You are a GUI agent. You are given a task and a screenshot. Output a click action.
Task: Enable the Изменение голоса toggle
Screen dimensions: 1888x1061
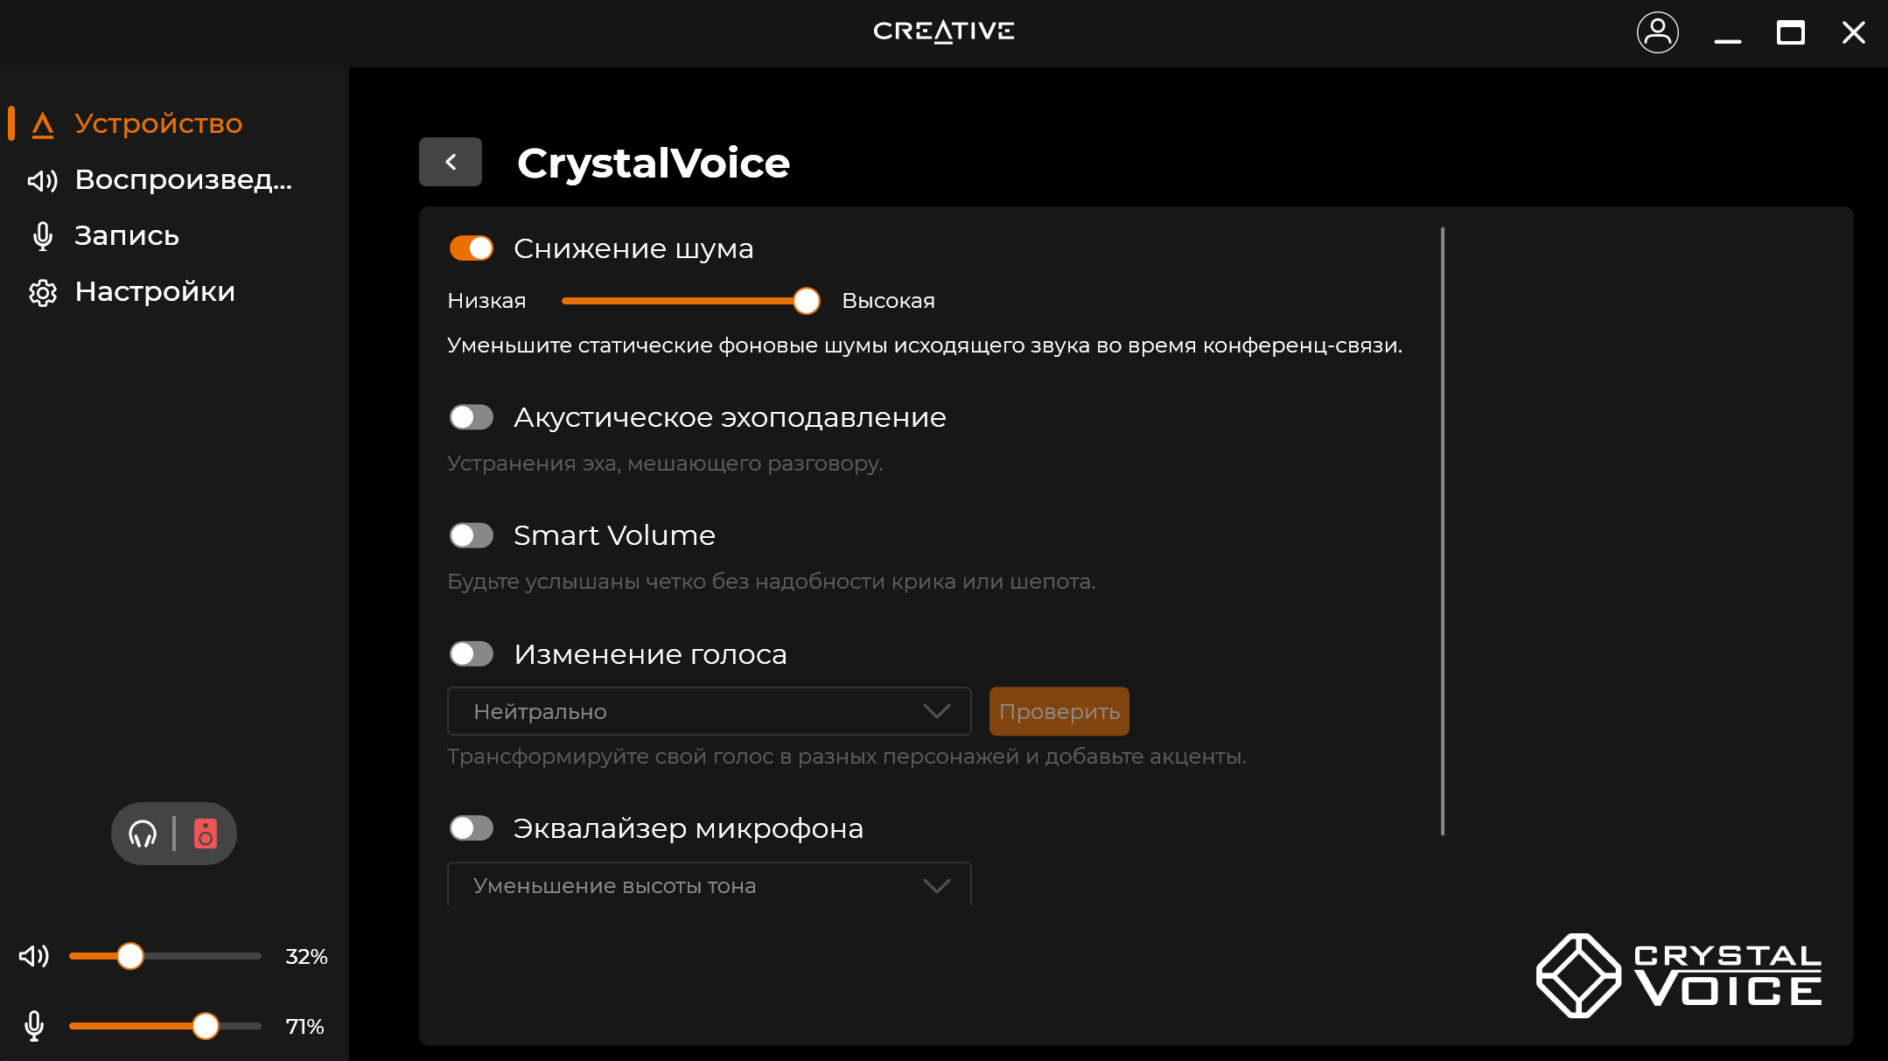471,654
